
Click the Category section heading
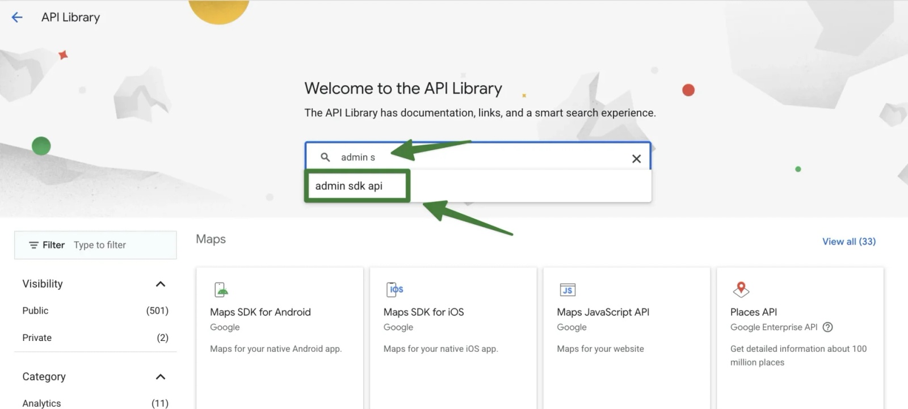point(44,377)
